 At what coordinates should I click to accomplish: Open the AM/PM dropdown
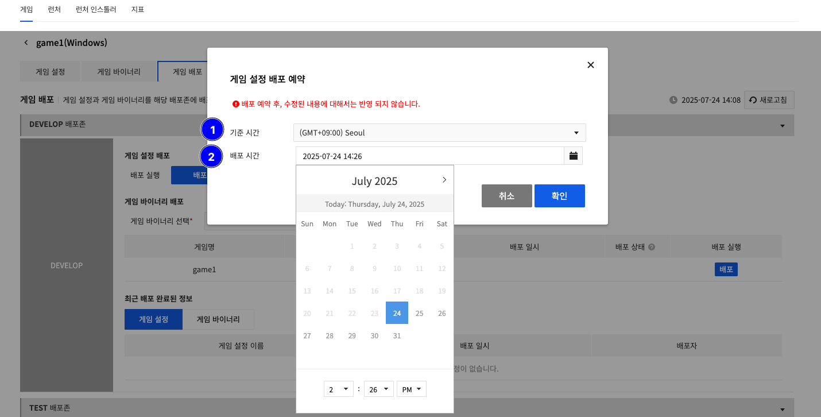[x=411, y=389]
